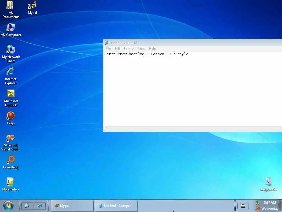Click the Notepad title bar icon
This screenshot has height=212, width=282.
(107, 43)
